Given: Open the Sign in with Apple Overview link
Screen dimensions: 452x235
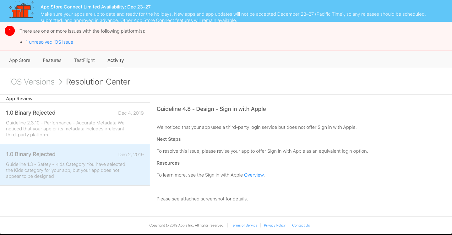Looking at the screenshot, I should pos(254,175).
